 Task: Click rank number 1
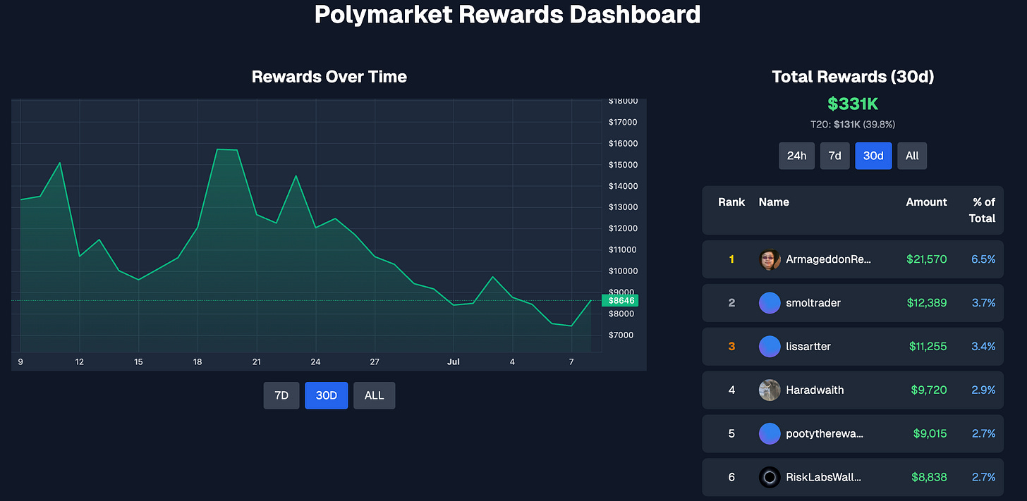731,259
